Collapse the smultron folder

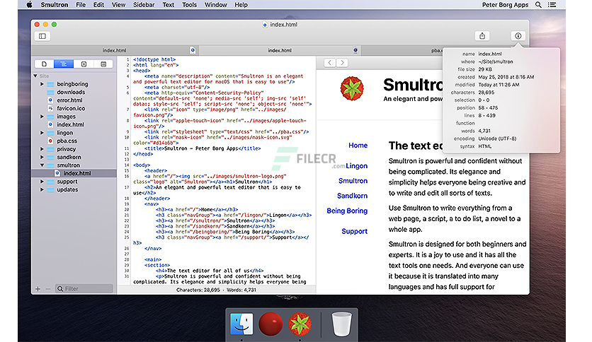(42, 165)
